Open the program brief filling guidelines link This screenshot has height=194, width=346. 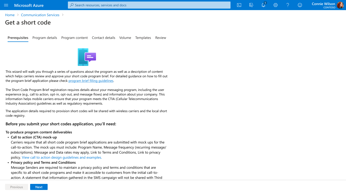tap(91, 81)
